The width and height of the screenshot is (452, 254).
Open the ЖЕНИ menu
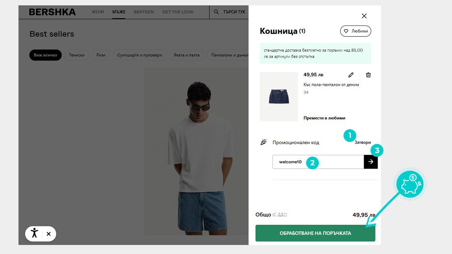(x=98, y=12)
